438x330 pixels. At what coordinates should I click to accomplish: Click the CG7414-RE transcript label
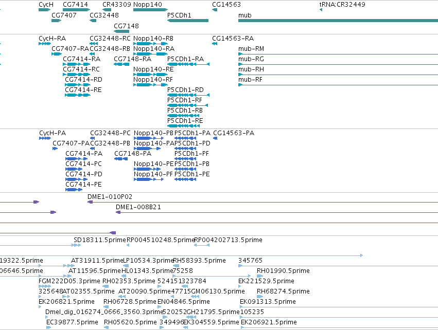tap(83, 90)
